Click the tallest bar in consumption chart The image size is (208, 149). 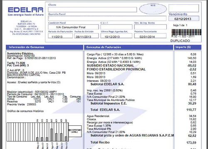(x=52, y=135)
